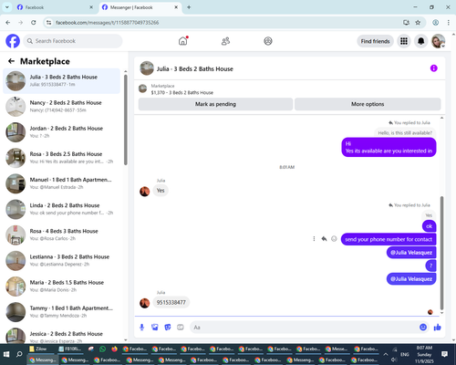Viewport: 456px width, 365px height.
Task: Open the Chrome profile icon
Action: coord(435,23)
